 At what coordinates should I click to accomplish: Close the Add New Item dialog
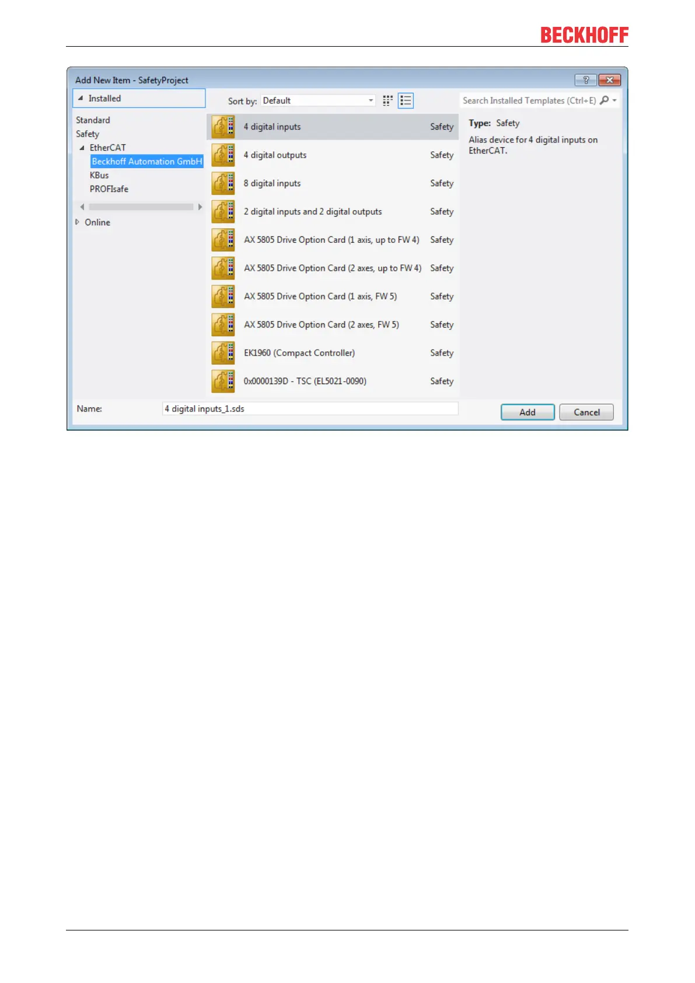609,80
